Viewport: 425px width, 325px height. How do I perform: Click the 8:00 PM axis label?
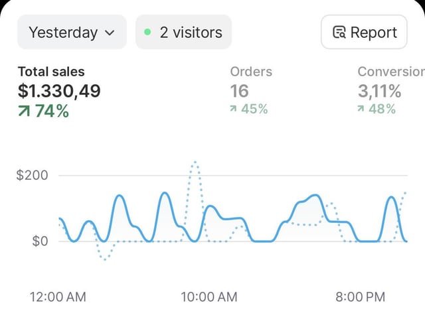pyautogui.click(x=361, y=297)
